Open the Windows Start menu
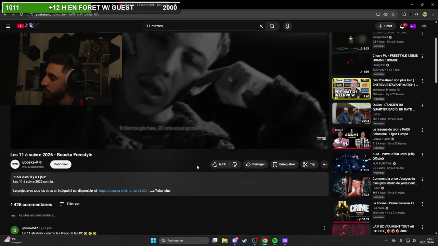 153,241
